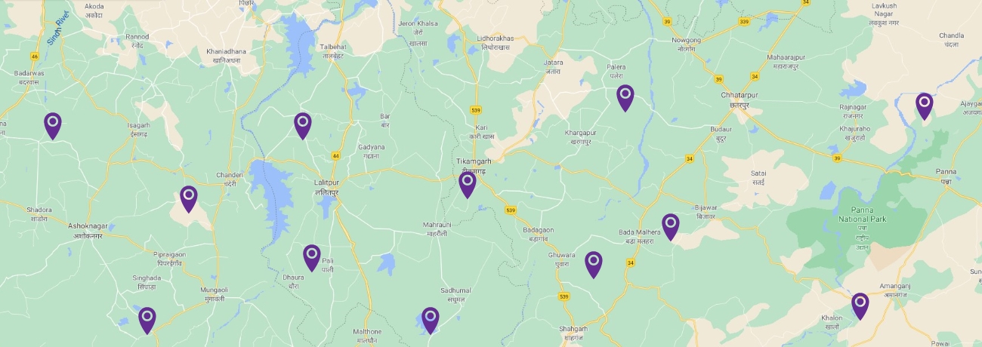982x347 pixels.
Task: Select the pin below Palera town
Action: tap(625, 98)
